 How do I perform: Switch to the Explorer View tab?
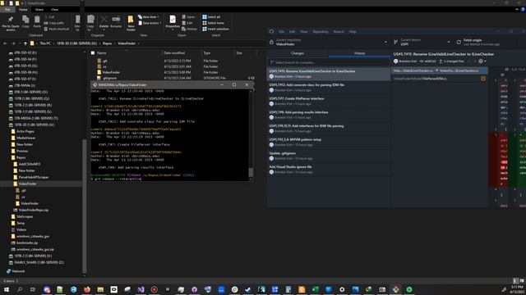(55, 9)
